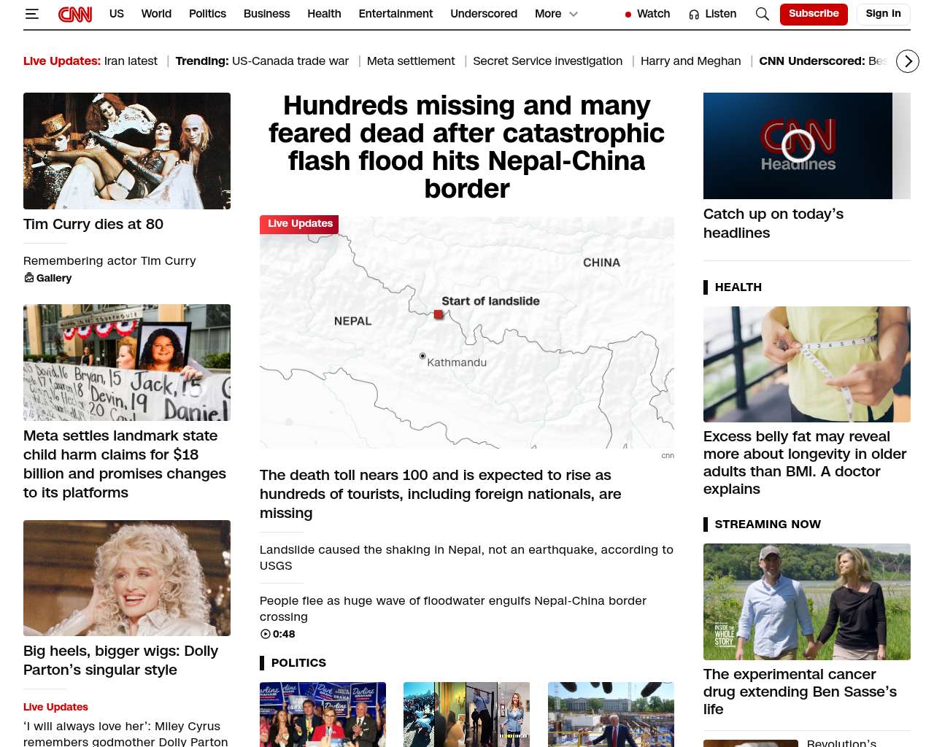This screenshot has height=747, width=934.
Task: Read the Dolly Parton singular style headline
Action: [121, 660]
